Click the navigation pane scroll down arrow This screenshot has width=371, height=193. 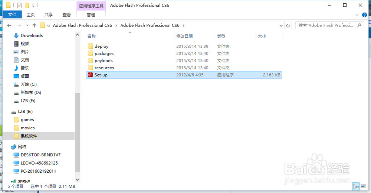pyautogui.click(x=78, y=180)
